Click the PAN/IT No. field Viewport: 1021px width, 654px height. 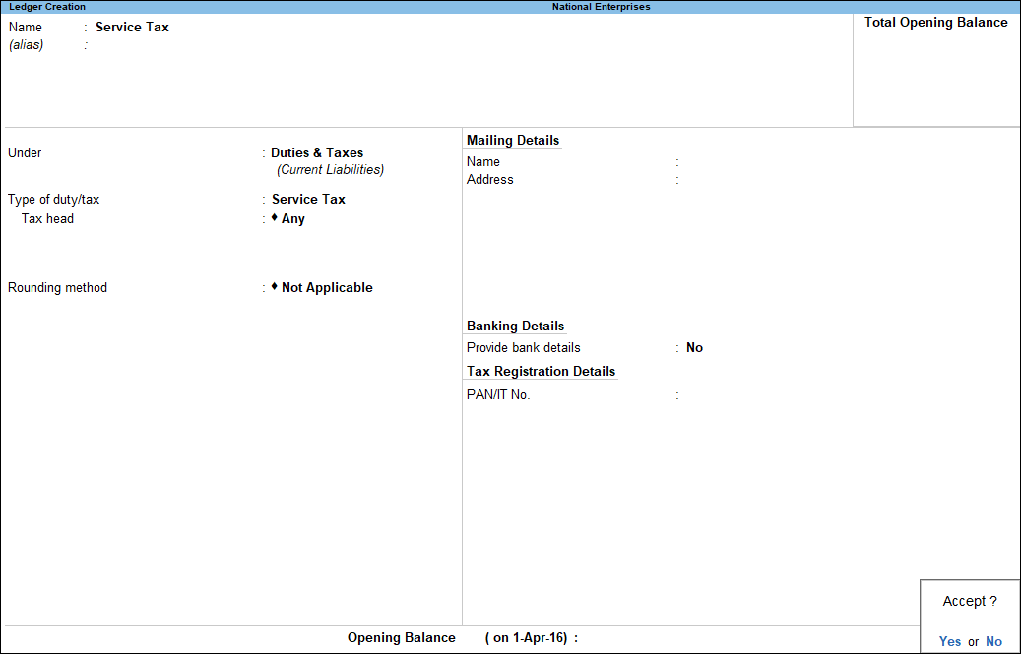point(782,394)
